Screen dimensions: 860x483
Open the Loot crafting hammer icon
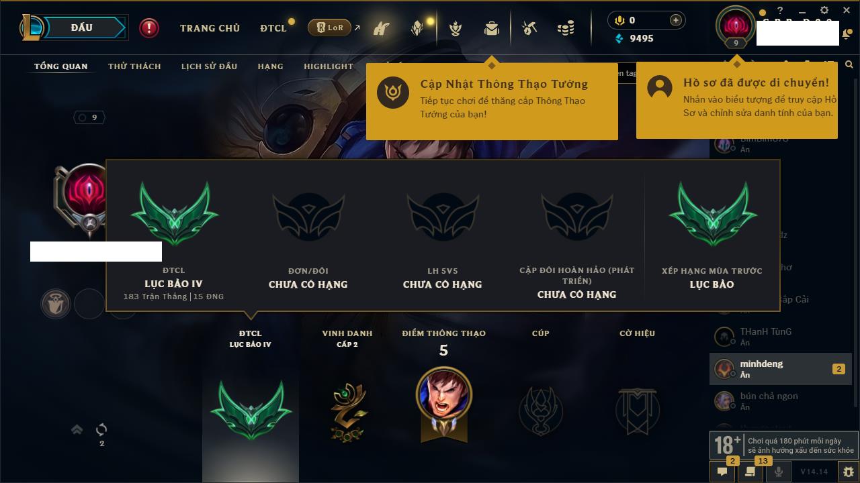point(529,28)
